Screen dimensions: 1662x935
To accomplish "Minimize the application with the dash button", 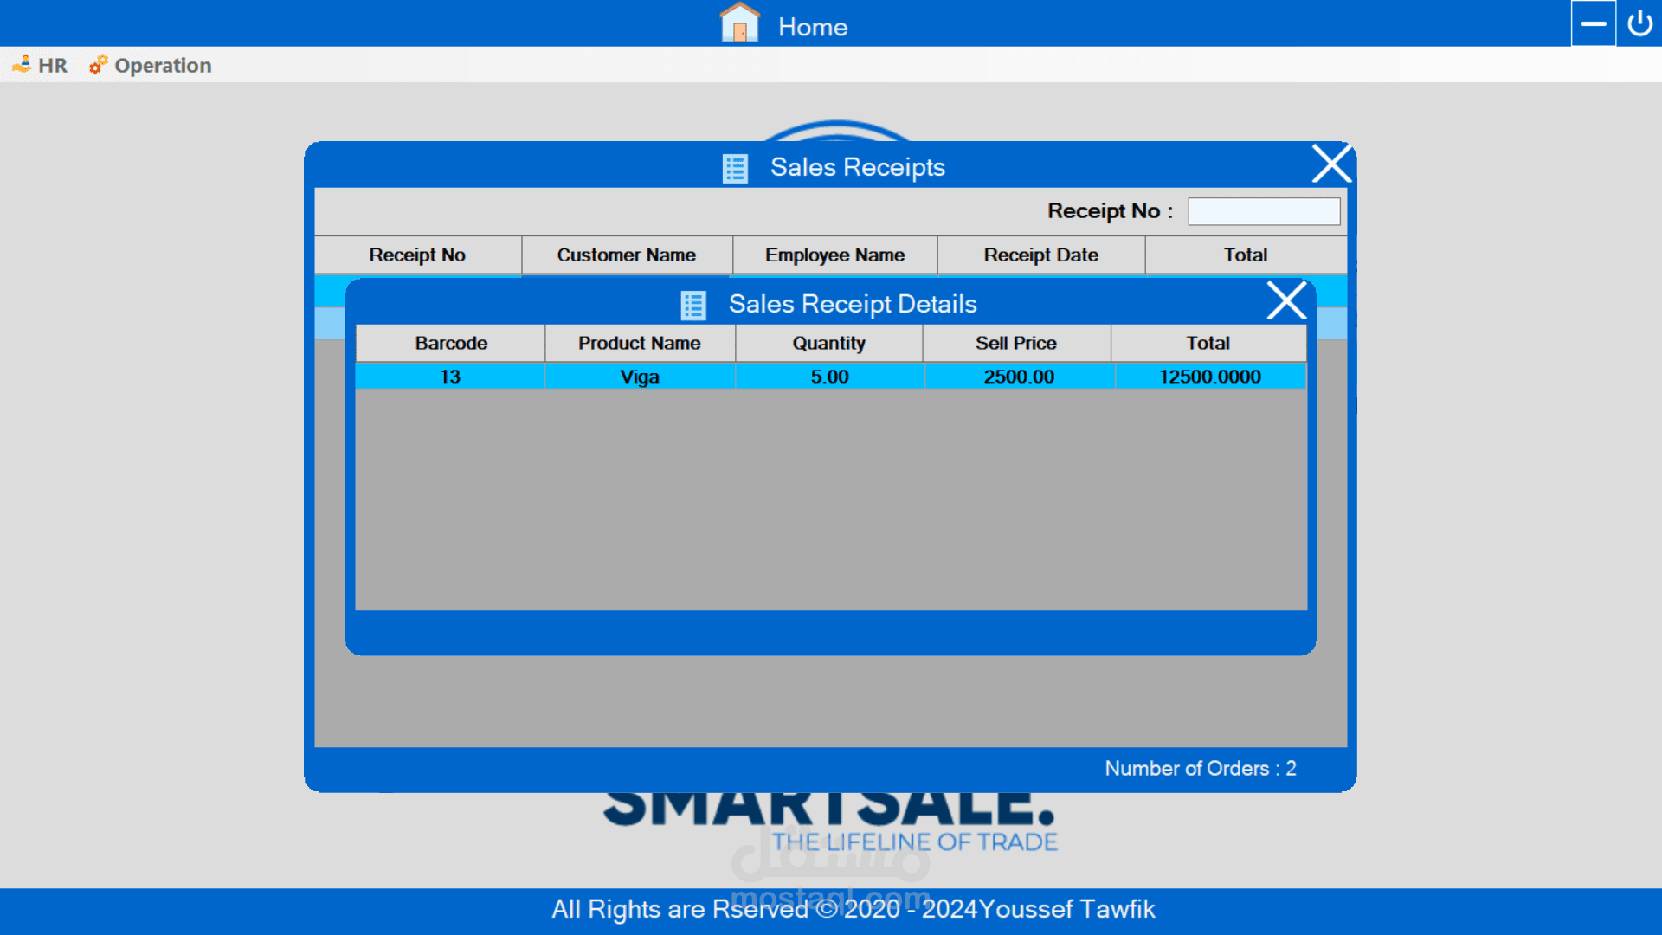I will (1593, 23).
